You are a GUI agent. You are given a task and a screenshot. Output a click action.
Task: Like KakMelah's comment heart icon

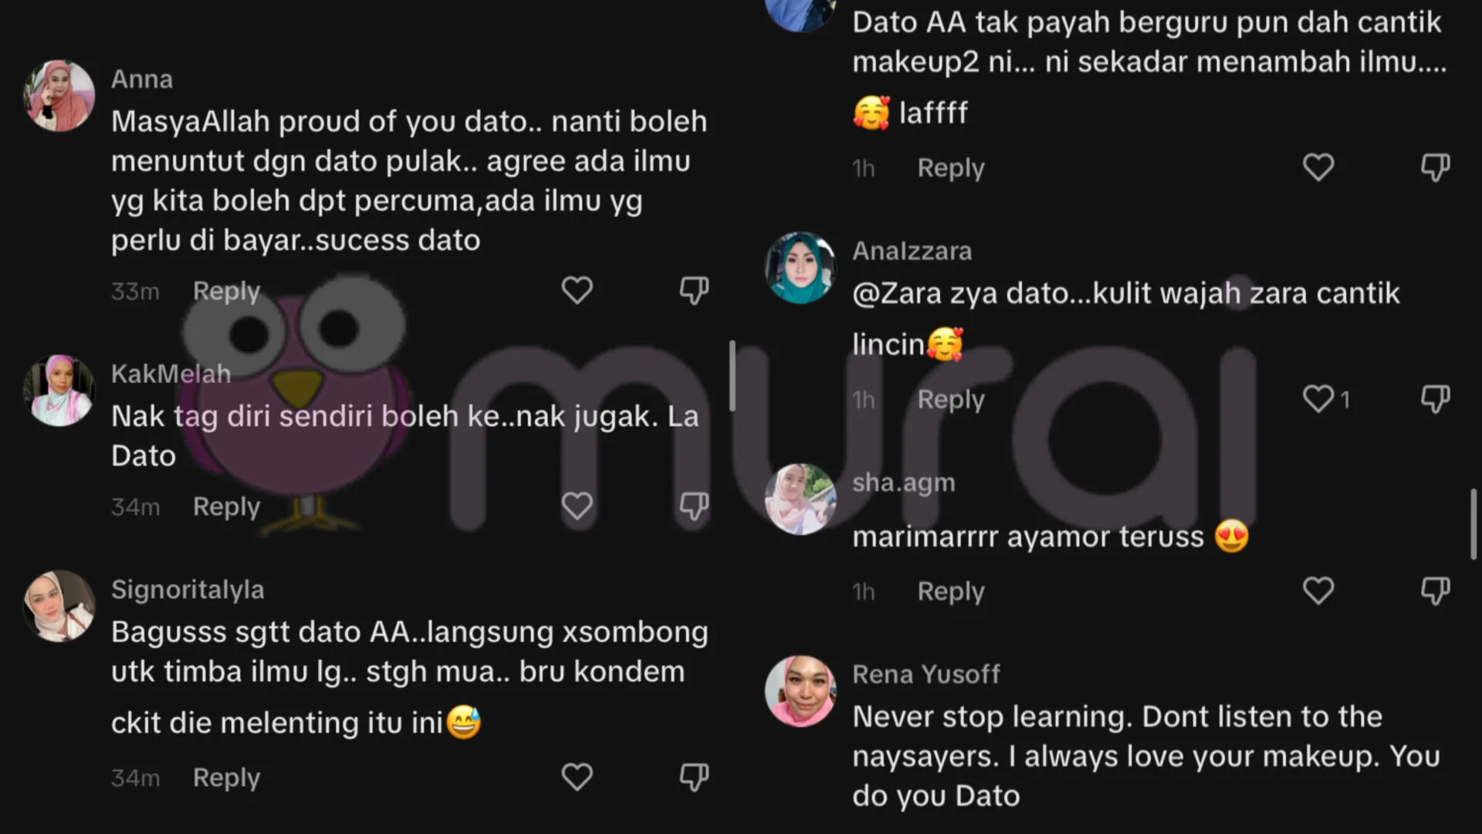pos(577,506)
